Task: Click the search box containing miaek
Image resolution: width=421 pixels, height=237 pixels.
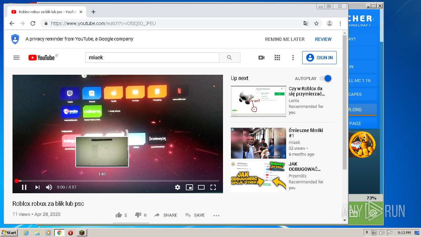Action: point(152,57)
